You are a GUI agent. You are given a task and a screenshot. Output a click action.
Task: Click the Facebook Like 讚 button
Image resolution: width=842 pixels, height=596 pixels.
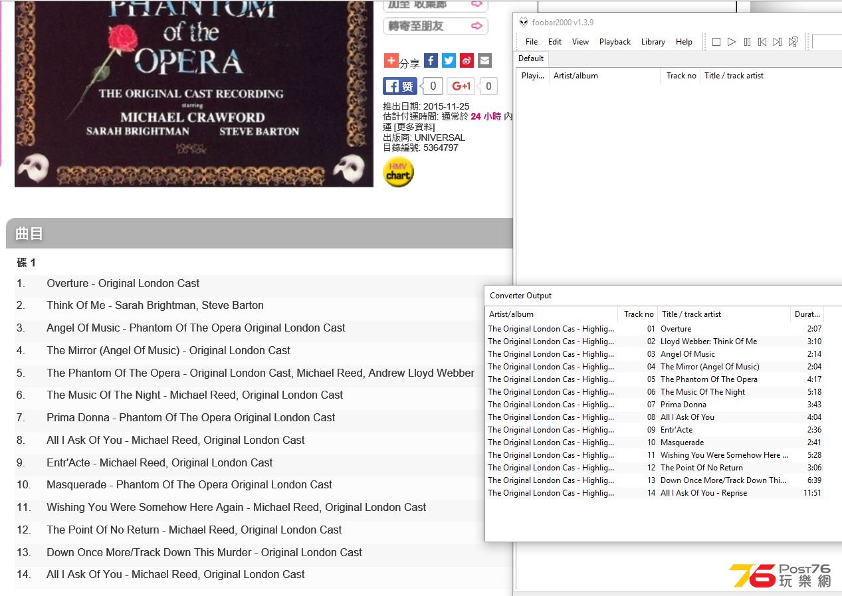coord(401,86)
